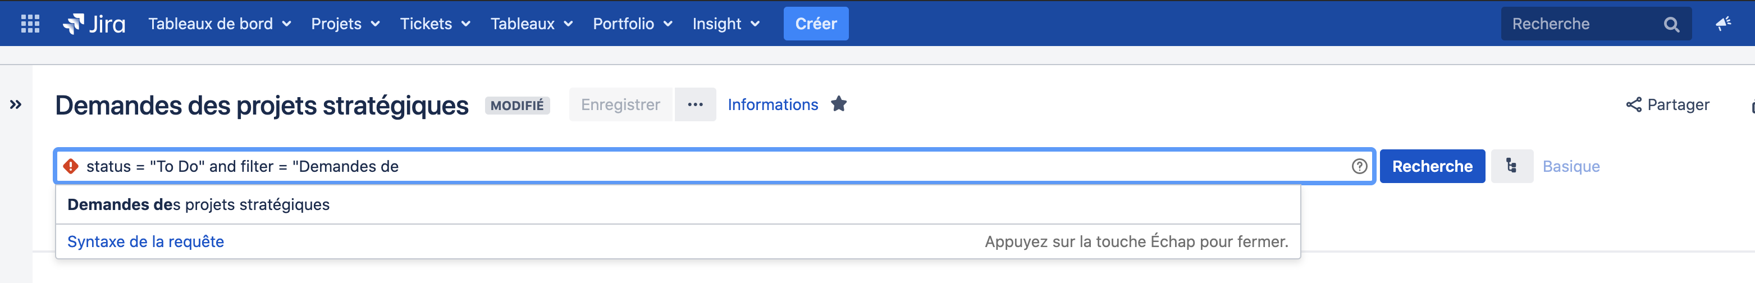Expand the sidebar with double chevron

(x=16, y=104)
